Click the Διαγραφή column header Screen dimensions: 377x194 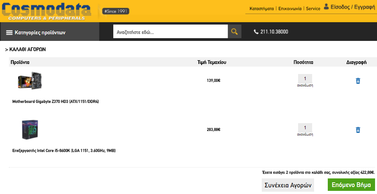[x=356, y=62]
